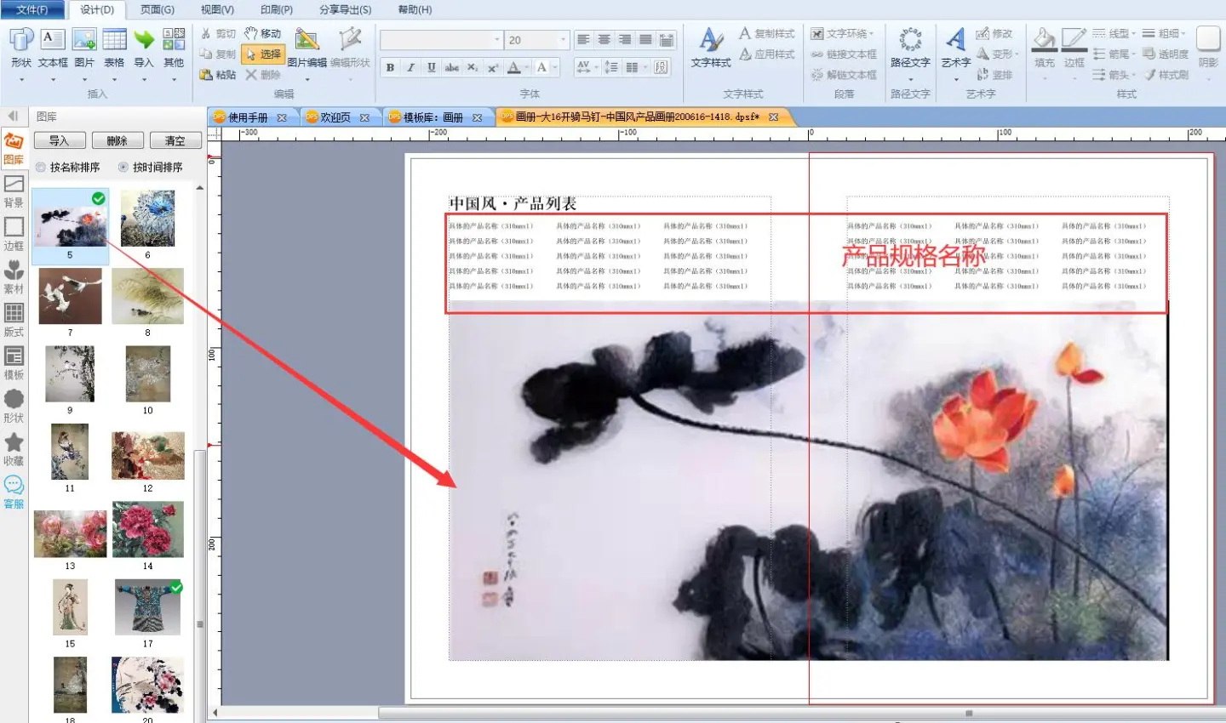Open the 客服 customer service chat

coord(14,492)
